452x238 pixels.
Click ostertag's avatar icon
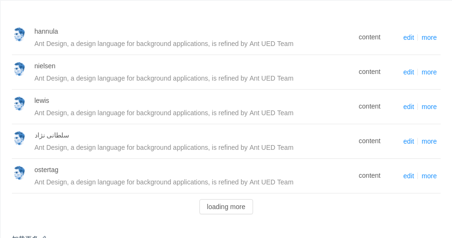click(x=19, y=173)
